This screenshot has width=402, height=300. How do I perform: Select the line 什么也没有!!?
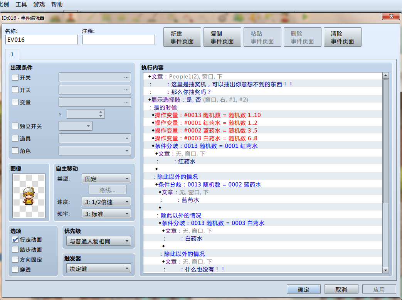[x=263, y=269]
